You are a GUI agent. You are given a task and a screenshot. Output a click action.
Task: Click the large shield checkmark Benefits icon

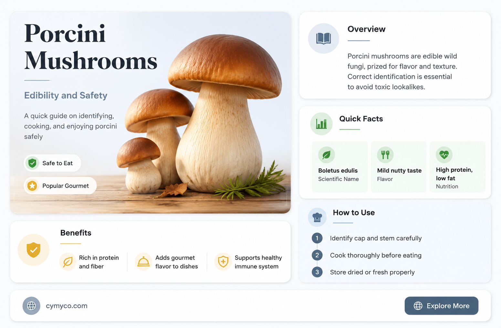(34, 250)
